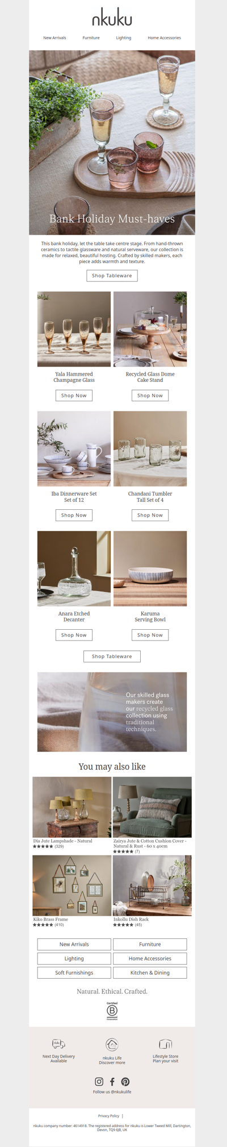Screen dimensions: 227x1147
Task: Shop Now for Chandani Tumbler Tall Set
Action: point(150,516)
